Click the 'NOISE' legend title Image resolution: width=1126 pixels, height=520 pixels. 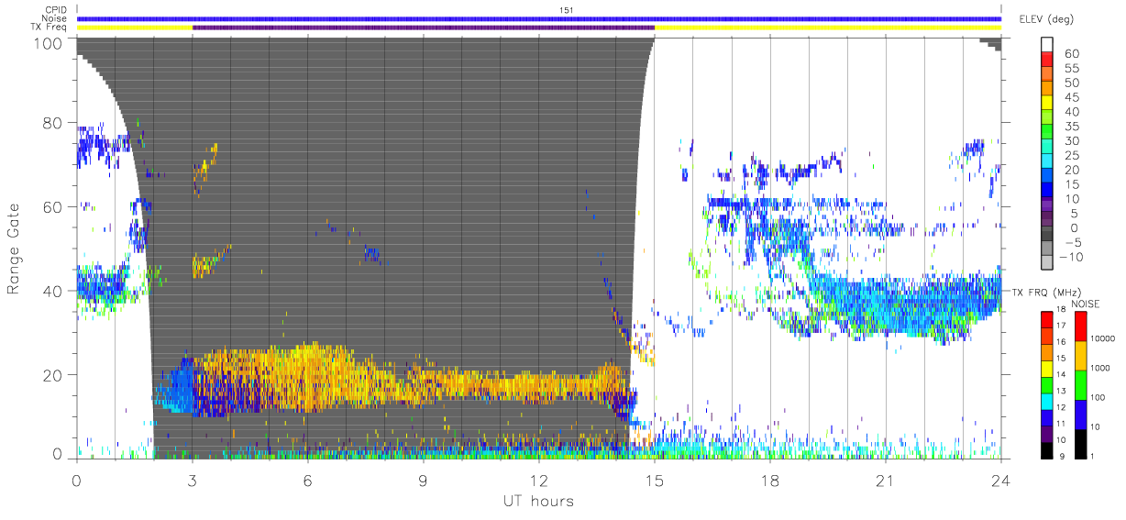[x=1087, y=304]
